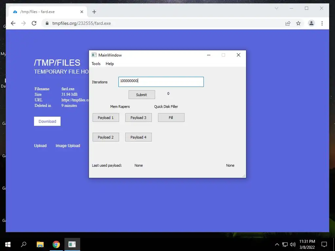Image resolution: width=335 pixels, height=251 pixels.
Task: Open the Upload link
Action: click(40, 145)
